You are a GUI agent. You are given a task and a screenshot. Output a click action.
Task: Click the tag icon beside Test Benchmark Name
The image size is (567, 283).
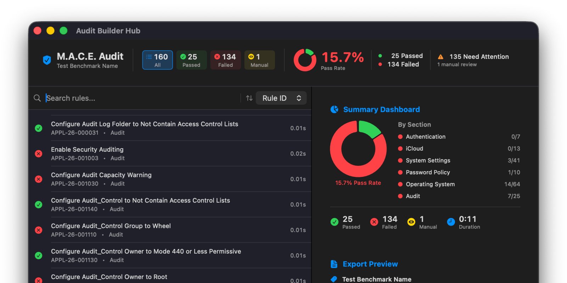click(x=334, y=279)
